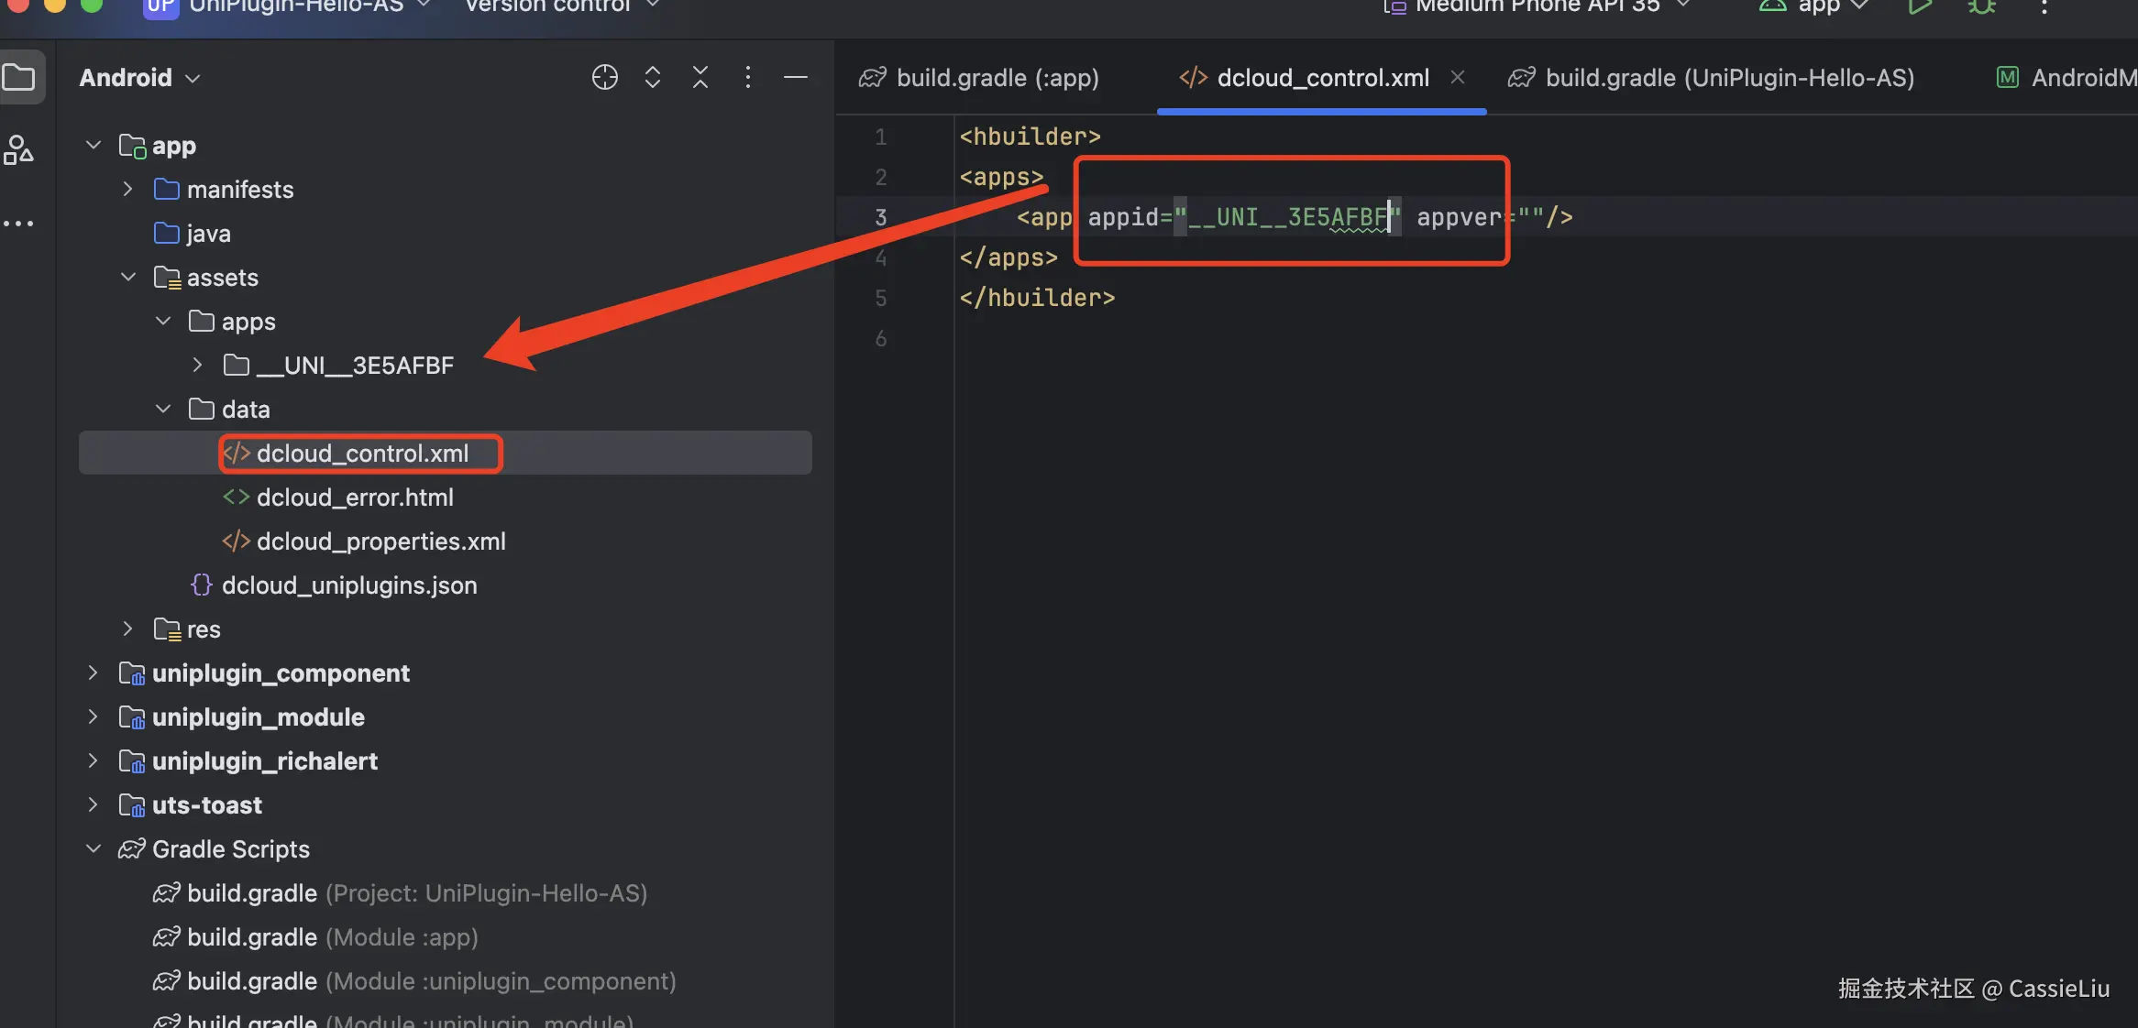
Task: Expand the __UNI__3E5AFBF folder
Action: (x=197, y=366)
